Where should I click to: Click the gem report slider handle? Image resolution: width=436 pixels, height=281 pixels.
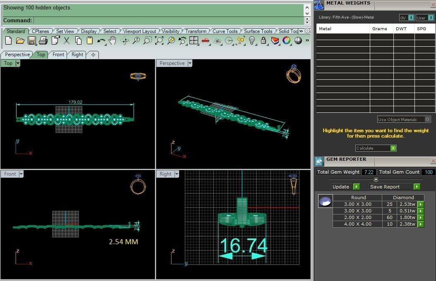[376, 179]
